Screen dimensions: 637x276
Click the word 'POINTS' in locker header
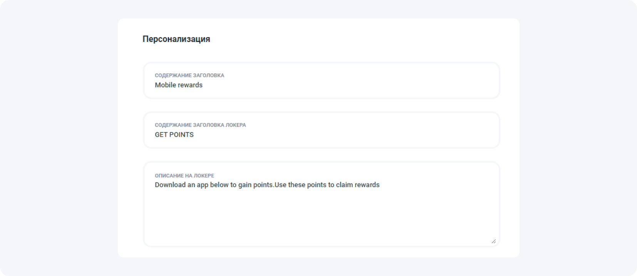click(x=181, y=135)
